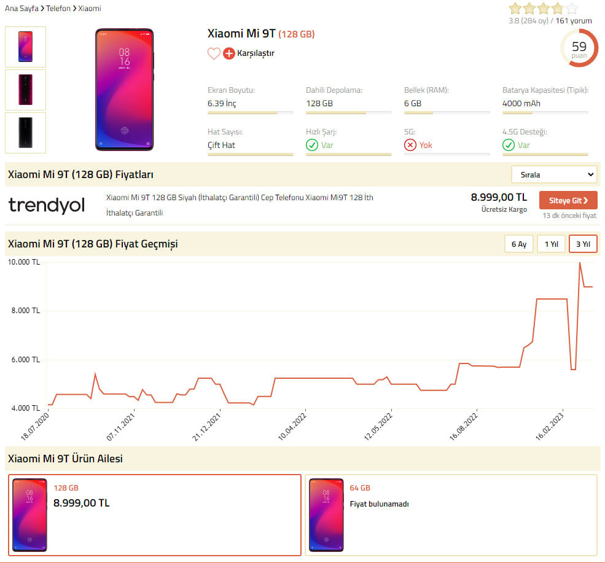Open the 161 yorum reviews link
This screenshot has width=605, height=563.
[573, 21]
